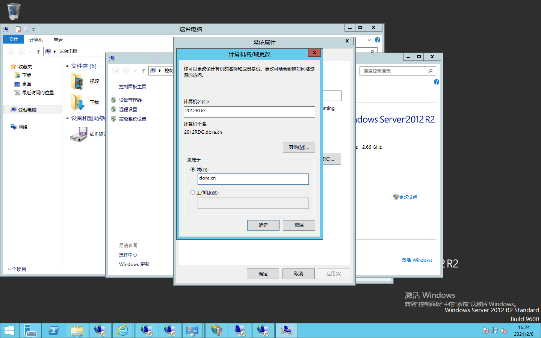Collapse the 文件夹 (6) group
The height and width of the screenshot is (338, 541).
pyautogui.click(x=68, y=66)
